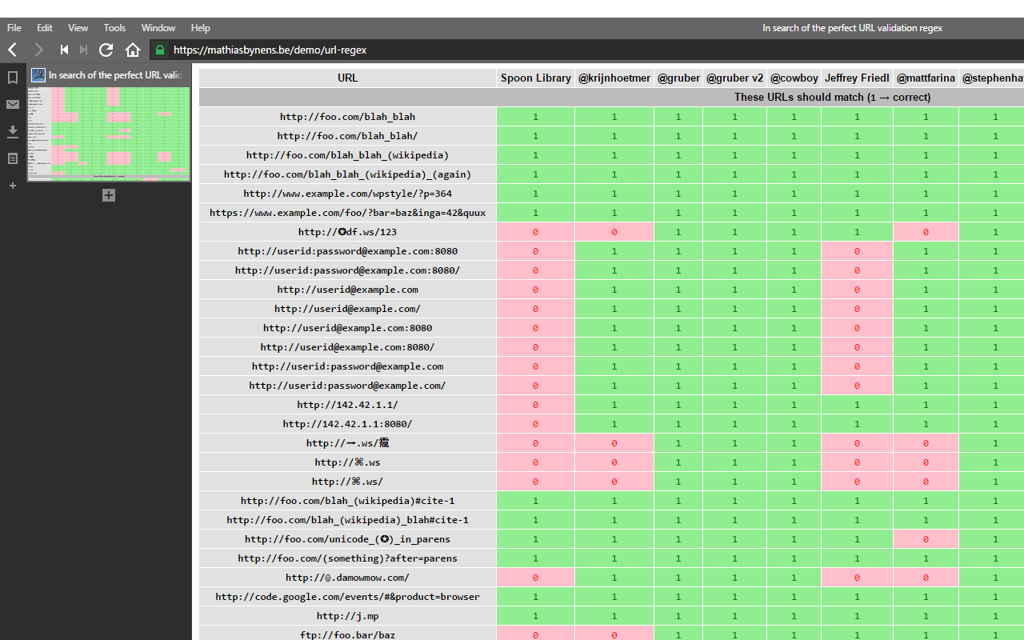Open the Window menu
The width and height of the screenshot is (1024, 640).
[158, 28]
